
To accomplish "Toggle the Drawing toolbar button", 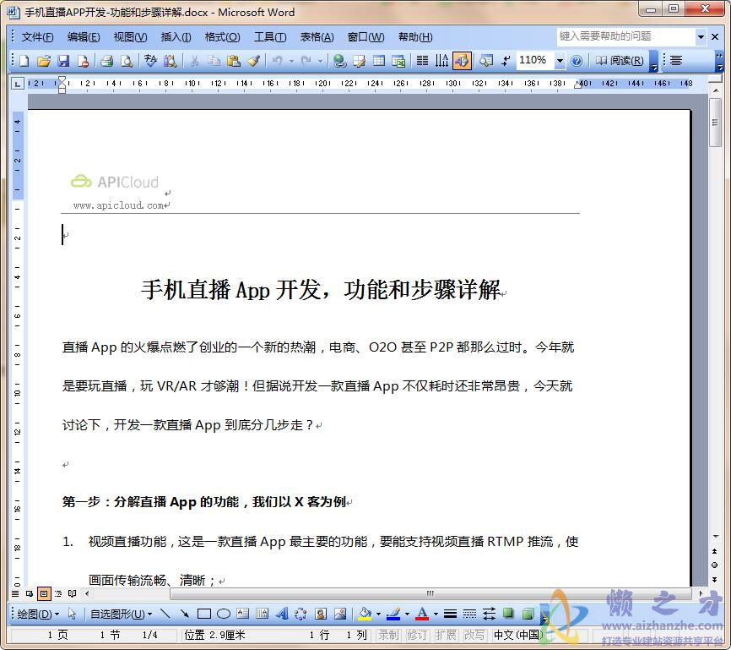I will tap(462, 61).
